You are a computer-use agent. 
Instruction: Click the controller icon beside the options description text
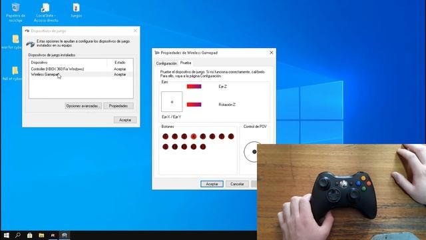point(31,43)
